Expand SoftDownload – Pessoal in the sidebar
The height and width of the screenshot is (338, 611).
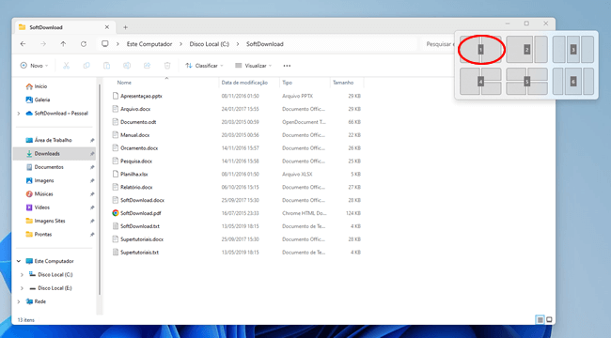point(19,114)
